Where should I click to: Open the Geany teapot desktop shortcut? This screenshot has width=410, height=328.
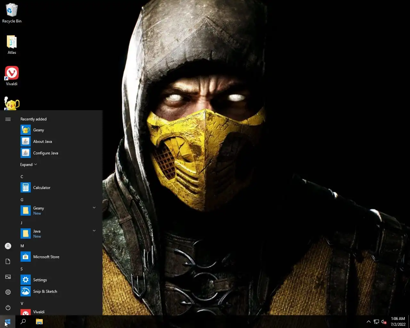[x=12, y=104]
